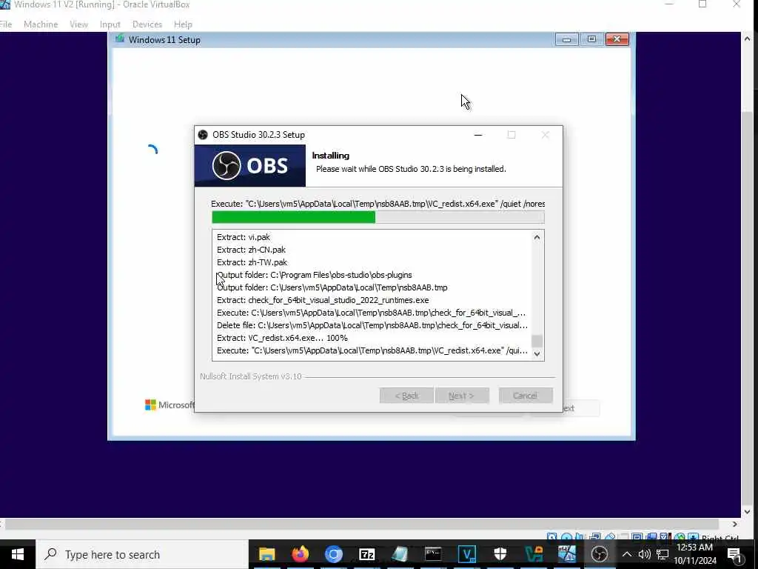Open the notification center icon

[734, 555]
